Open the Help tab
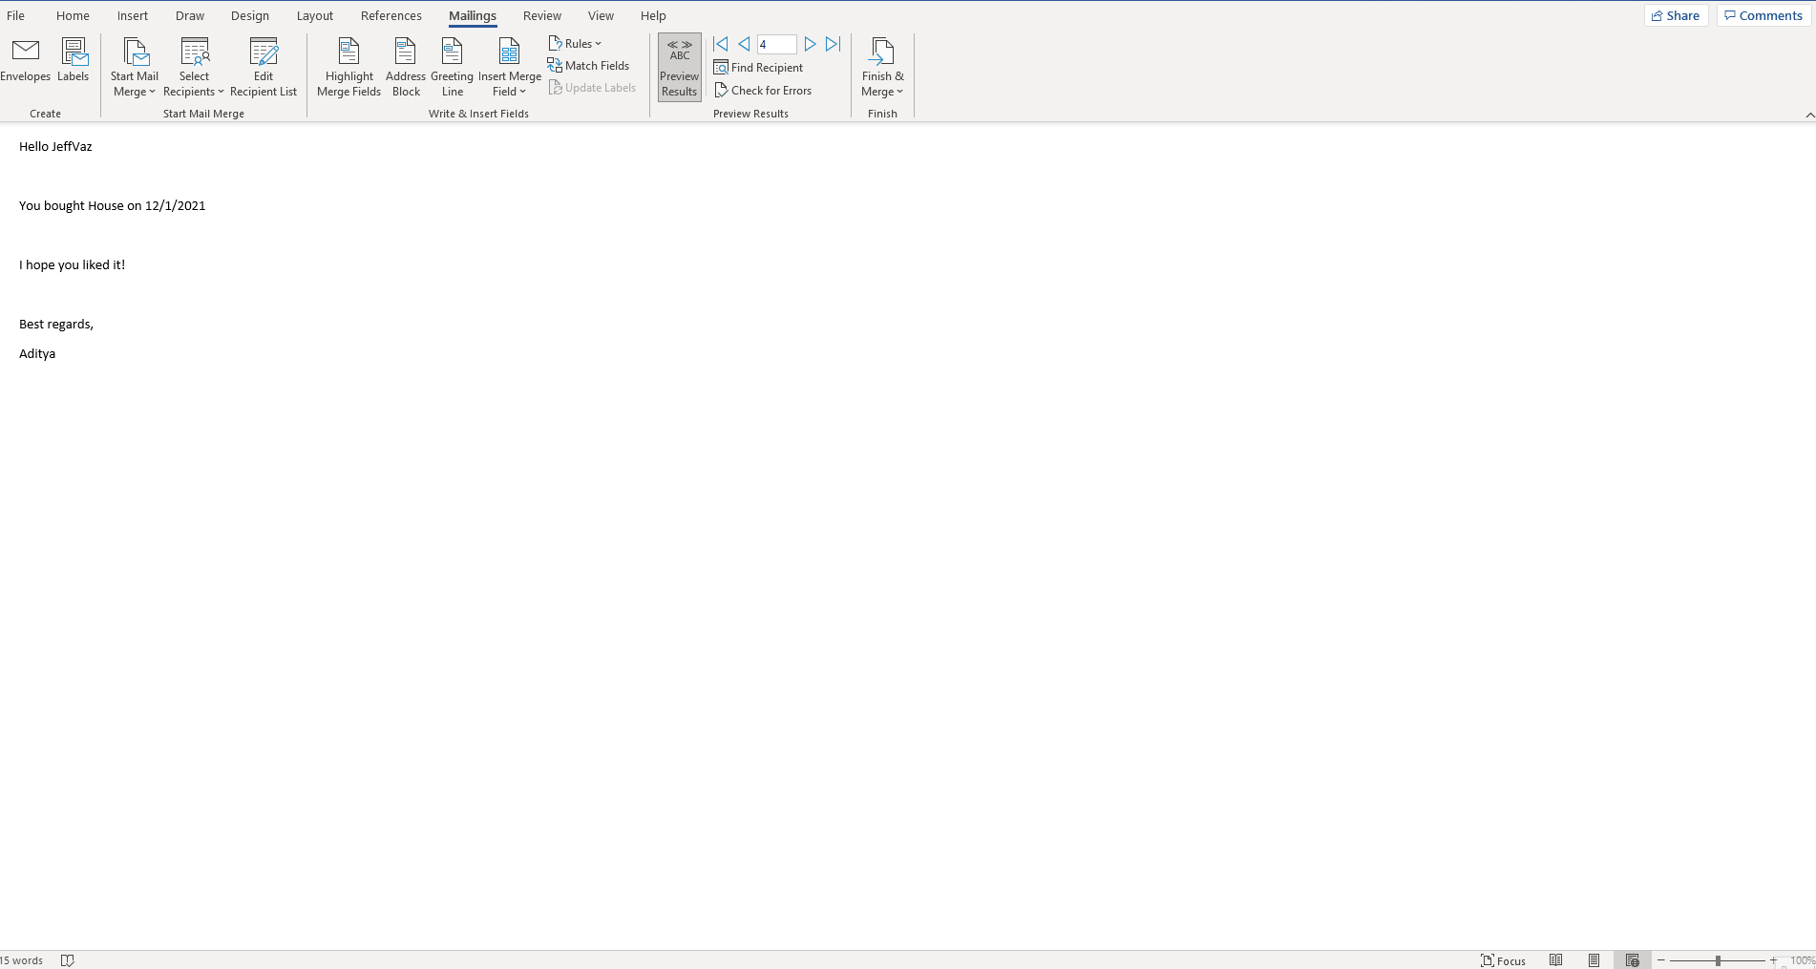Screen dimensions: 1816x969 (x=653, y=15)
